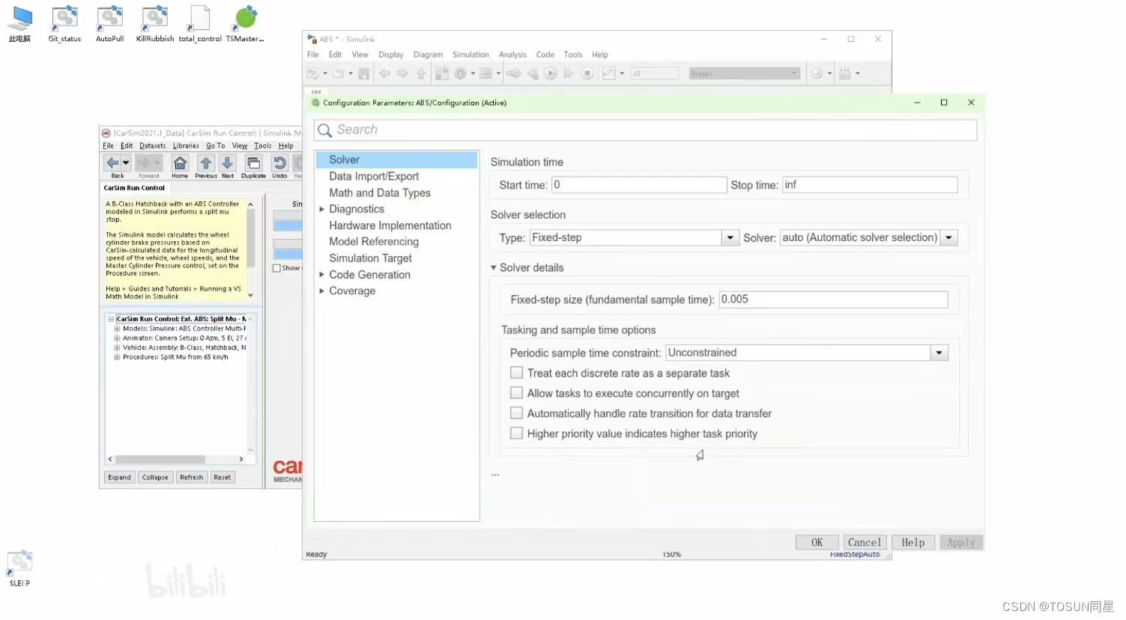The image size is (1126, 620).
Task: Click the Model Advisor checkmark icon in Simulink
Action: [817, 73]
